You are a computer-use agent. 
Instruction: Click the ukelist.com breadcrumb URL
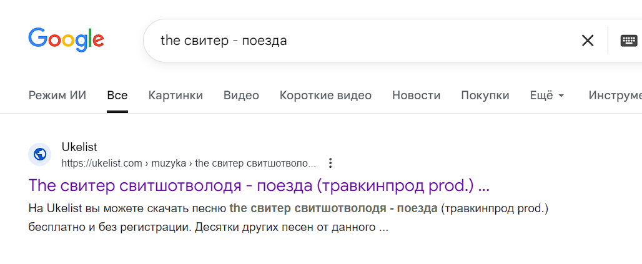point(187,164)
